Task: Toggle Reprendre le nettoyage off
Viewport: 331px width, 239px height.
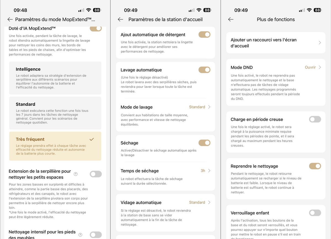Action: (315, 166)
